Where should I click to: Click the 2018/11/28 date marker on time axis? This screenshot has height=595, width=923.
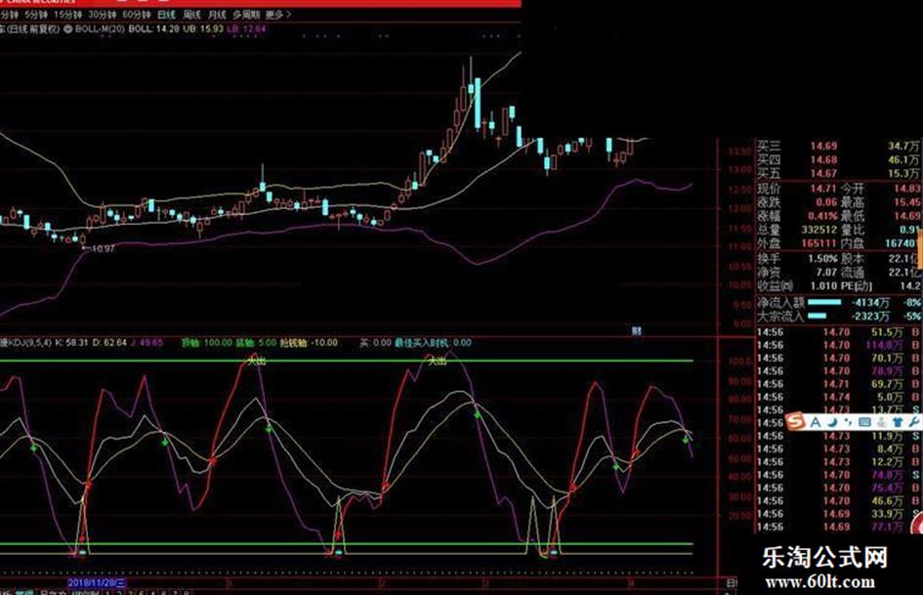pos(97,582)
